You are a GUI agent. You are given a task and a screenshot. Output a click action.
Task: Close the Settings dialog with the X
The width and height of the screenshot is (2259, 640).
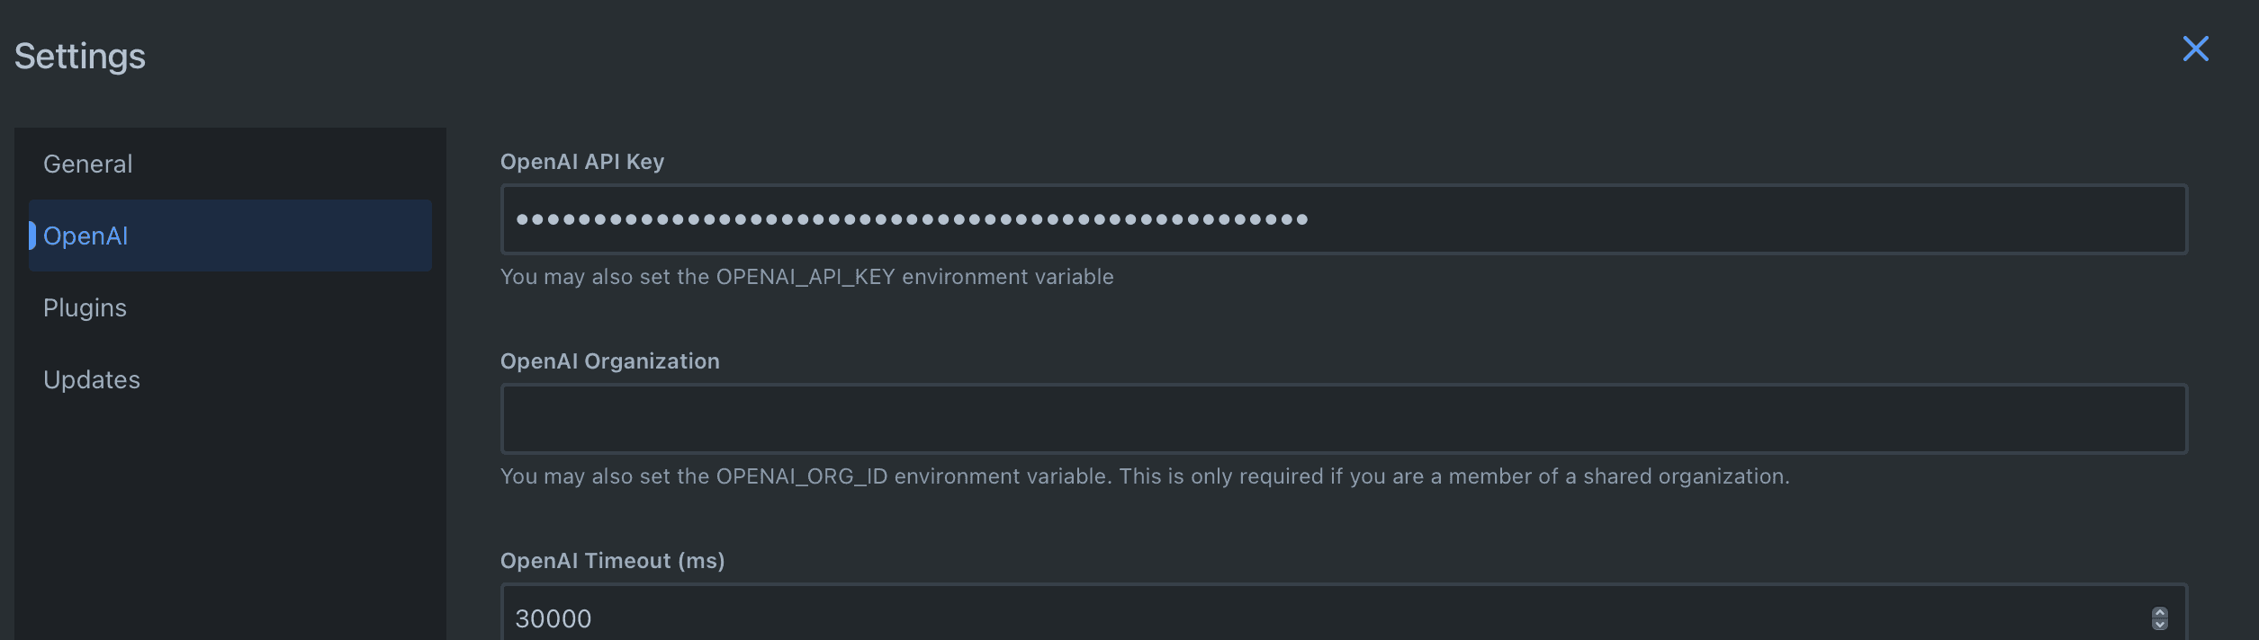pos(2195,49)
